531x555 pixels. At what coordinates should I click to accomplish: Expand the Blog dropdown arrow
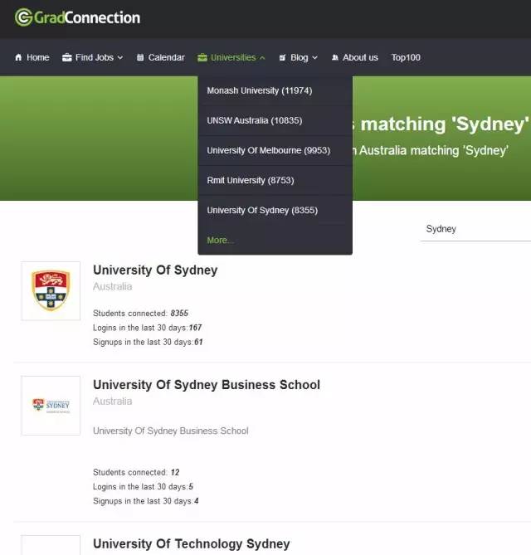[x=314, y=58]
